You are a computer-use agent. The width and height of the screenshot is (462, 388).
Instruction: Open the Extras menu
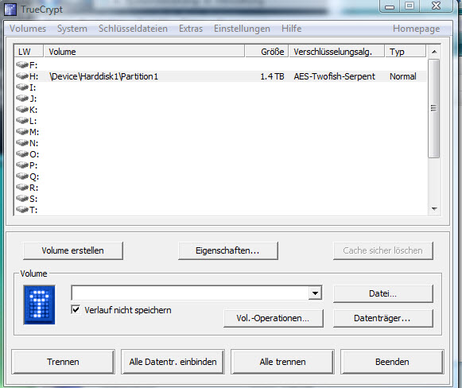pos(191,29)
